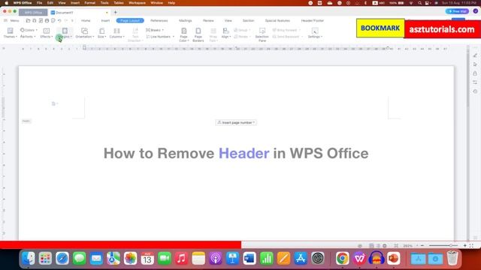The width and height of the screenshot is (481, 270).
Task: Click the Margins button
Action: [65, 33]
